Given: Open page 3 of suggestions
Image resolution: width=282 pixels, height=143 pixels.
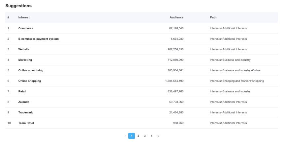Looking at the screenshot, I should [x=145, y=136].
